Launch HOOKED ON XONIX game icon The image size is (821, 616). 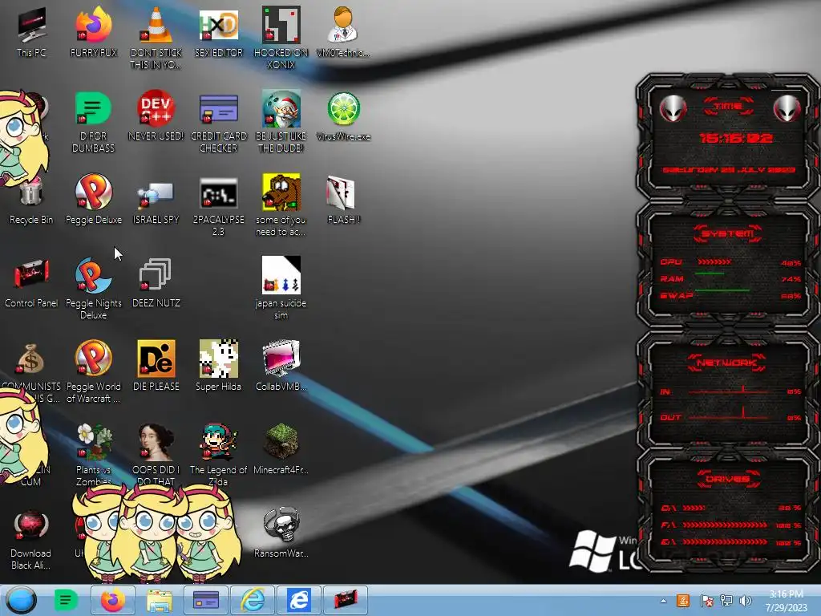pyautogui.click(x=281, y=38)
